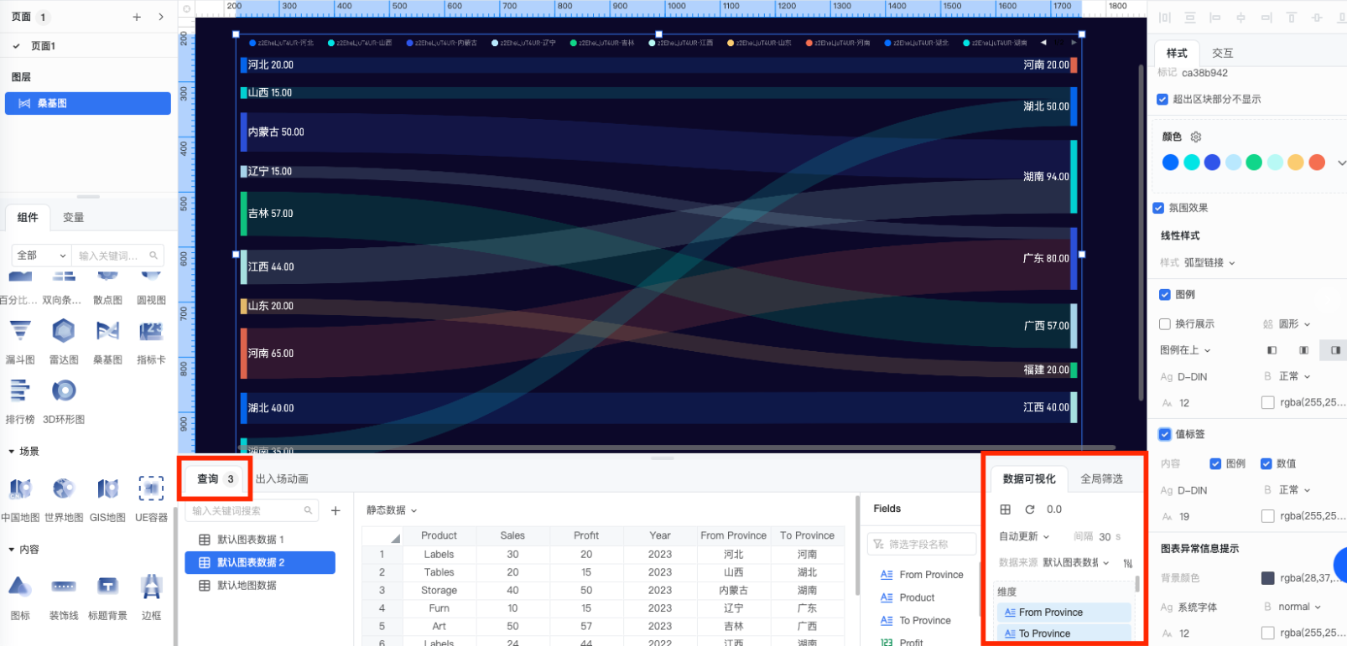Select the 桑基图 layer
Viewport: 1347px width, 646px height.
pos(88,103)
